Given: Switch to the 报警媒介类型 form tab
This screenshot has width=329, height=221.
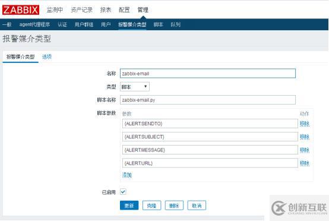Looking at the screenshot, I should [x=20, y=56].
